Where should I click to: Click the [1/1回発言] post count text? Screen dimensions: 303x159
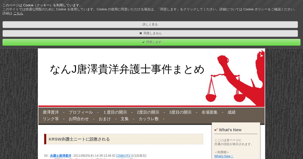[139, 156]
